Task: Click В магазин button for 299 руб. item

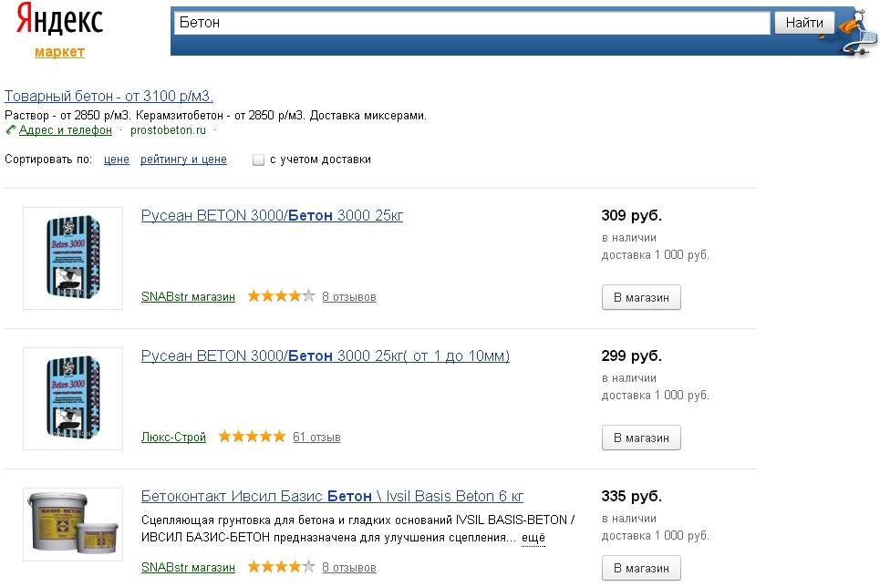Action: 641,438
